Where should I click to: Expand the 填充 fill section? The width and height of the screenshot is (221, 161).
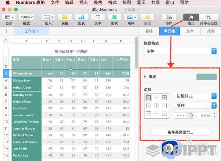pyautogui.click(x=145, y=76)
